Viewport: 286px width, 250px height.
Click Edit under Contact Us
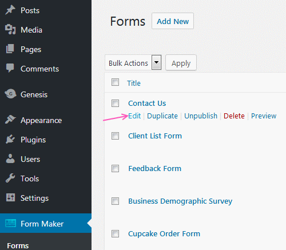pyautogui.click(x=134, y=116)
